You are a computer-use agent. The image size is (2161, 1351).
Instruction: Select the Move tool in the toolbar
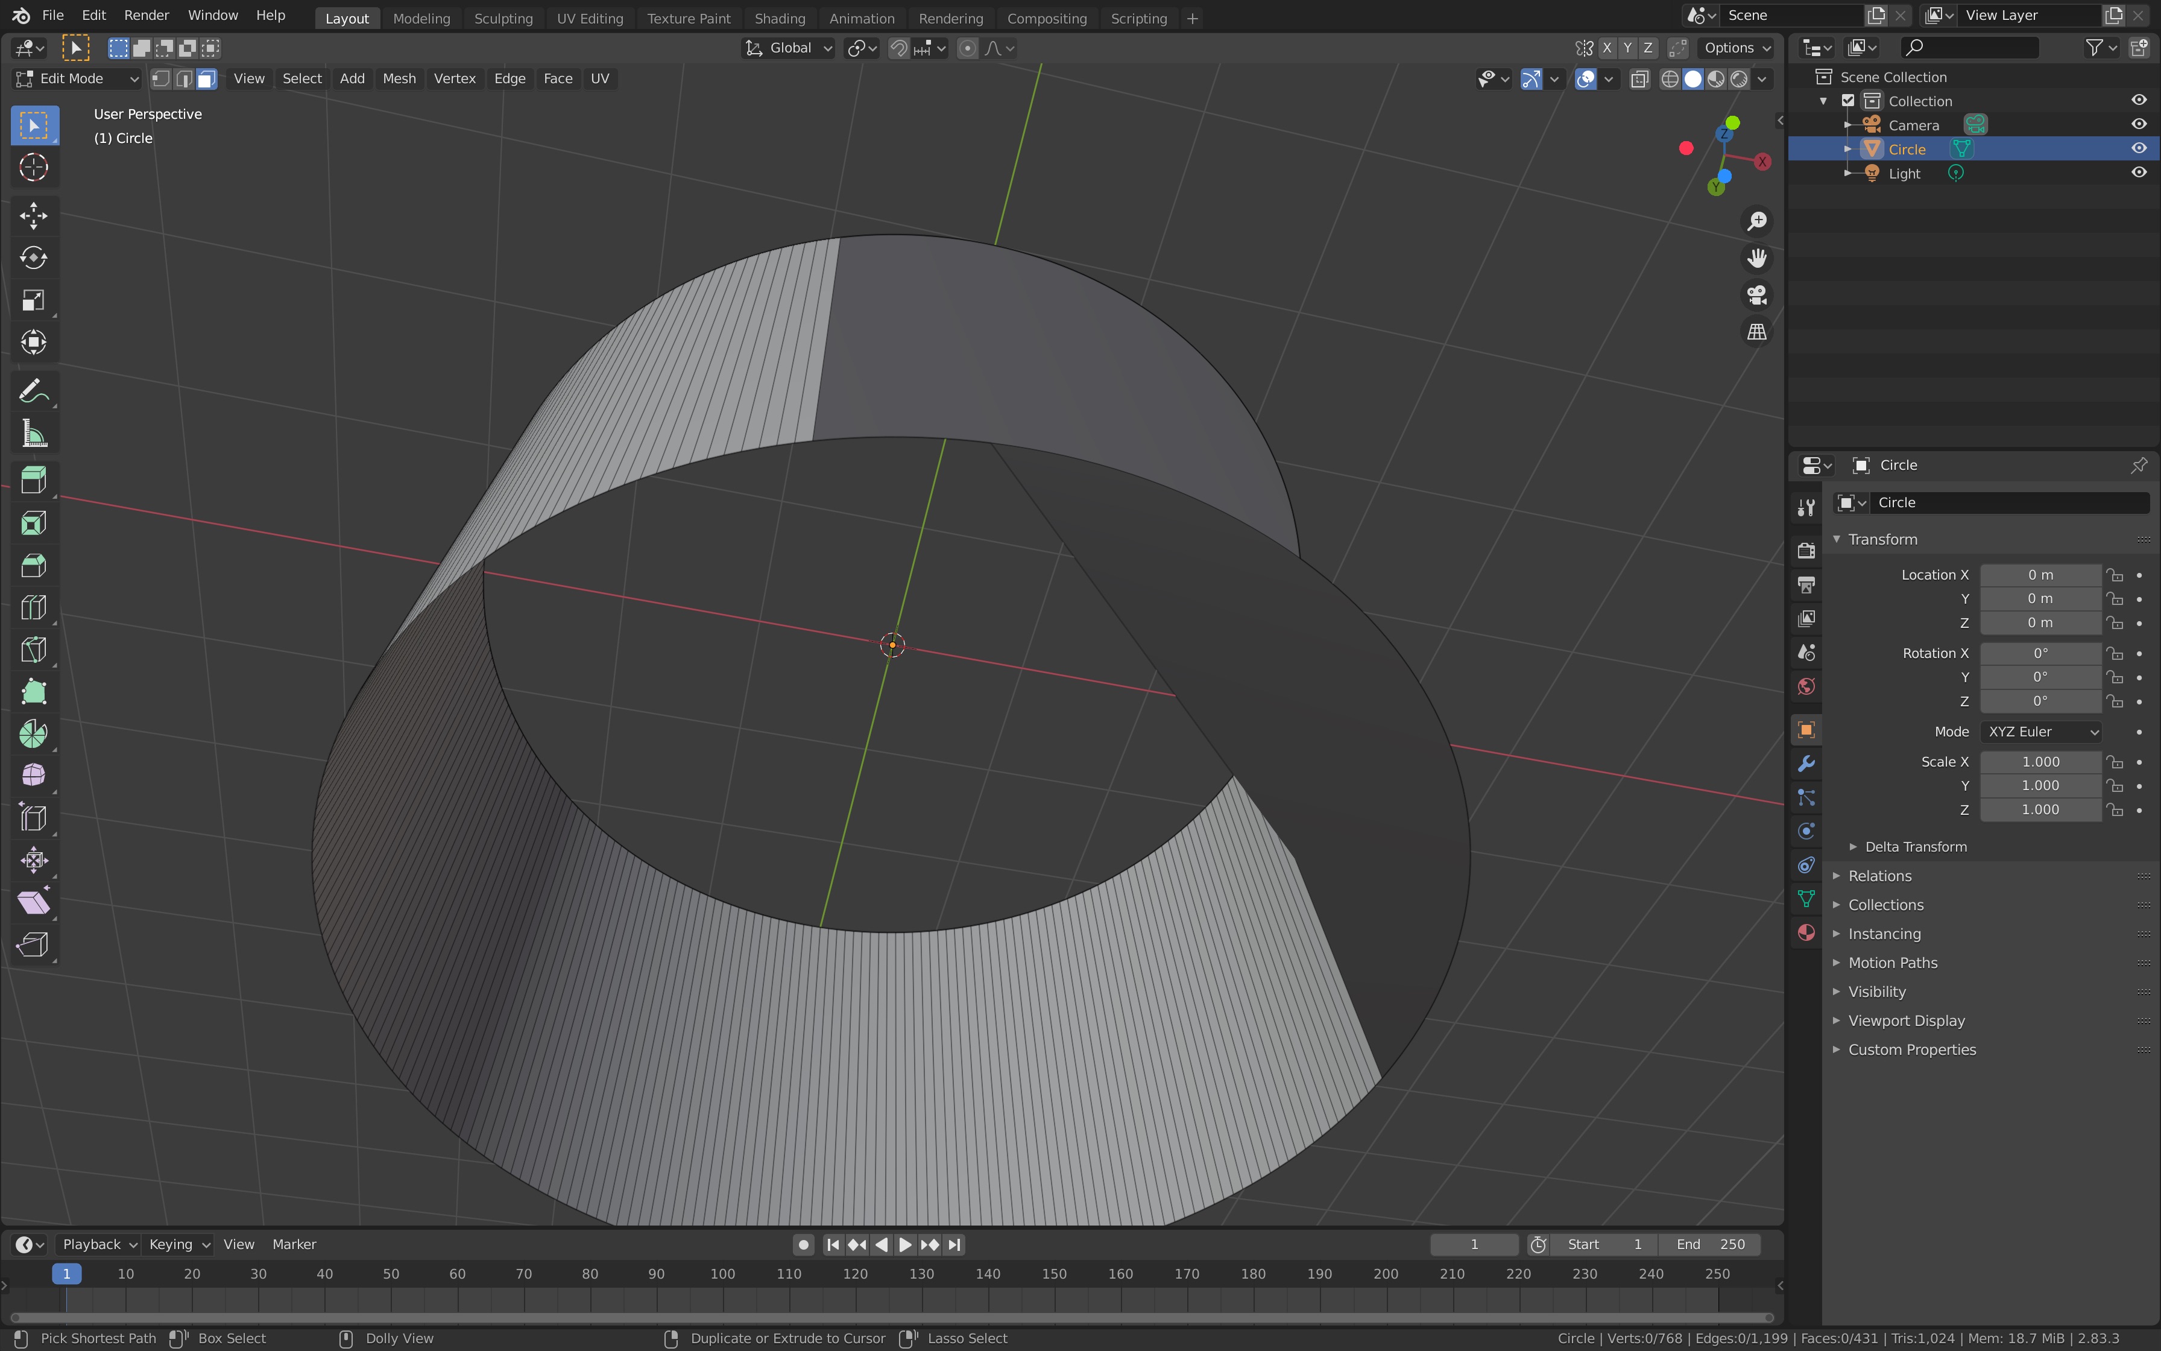coord(33,215)
